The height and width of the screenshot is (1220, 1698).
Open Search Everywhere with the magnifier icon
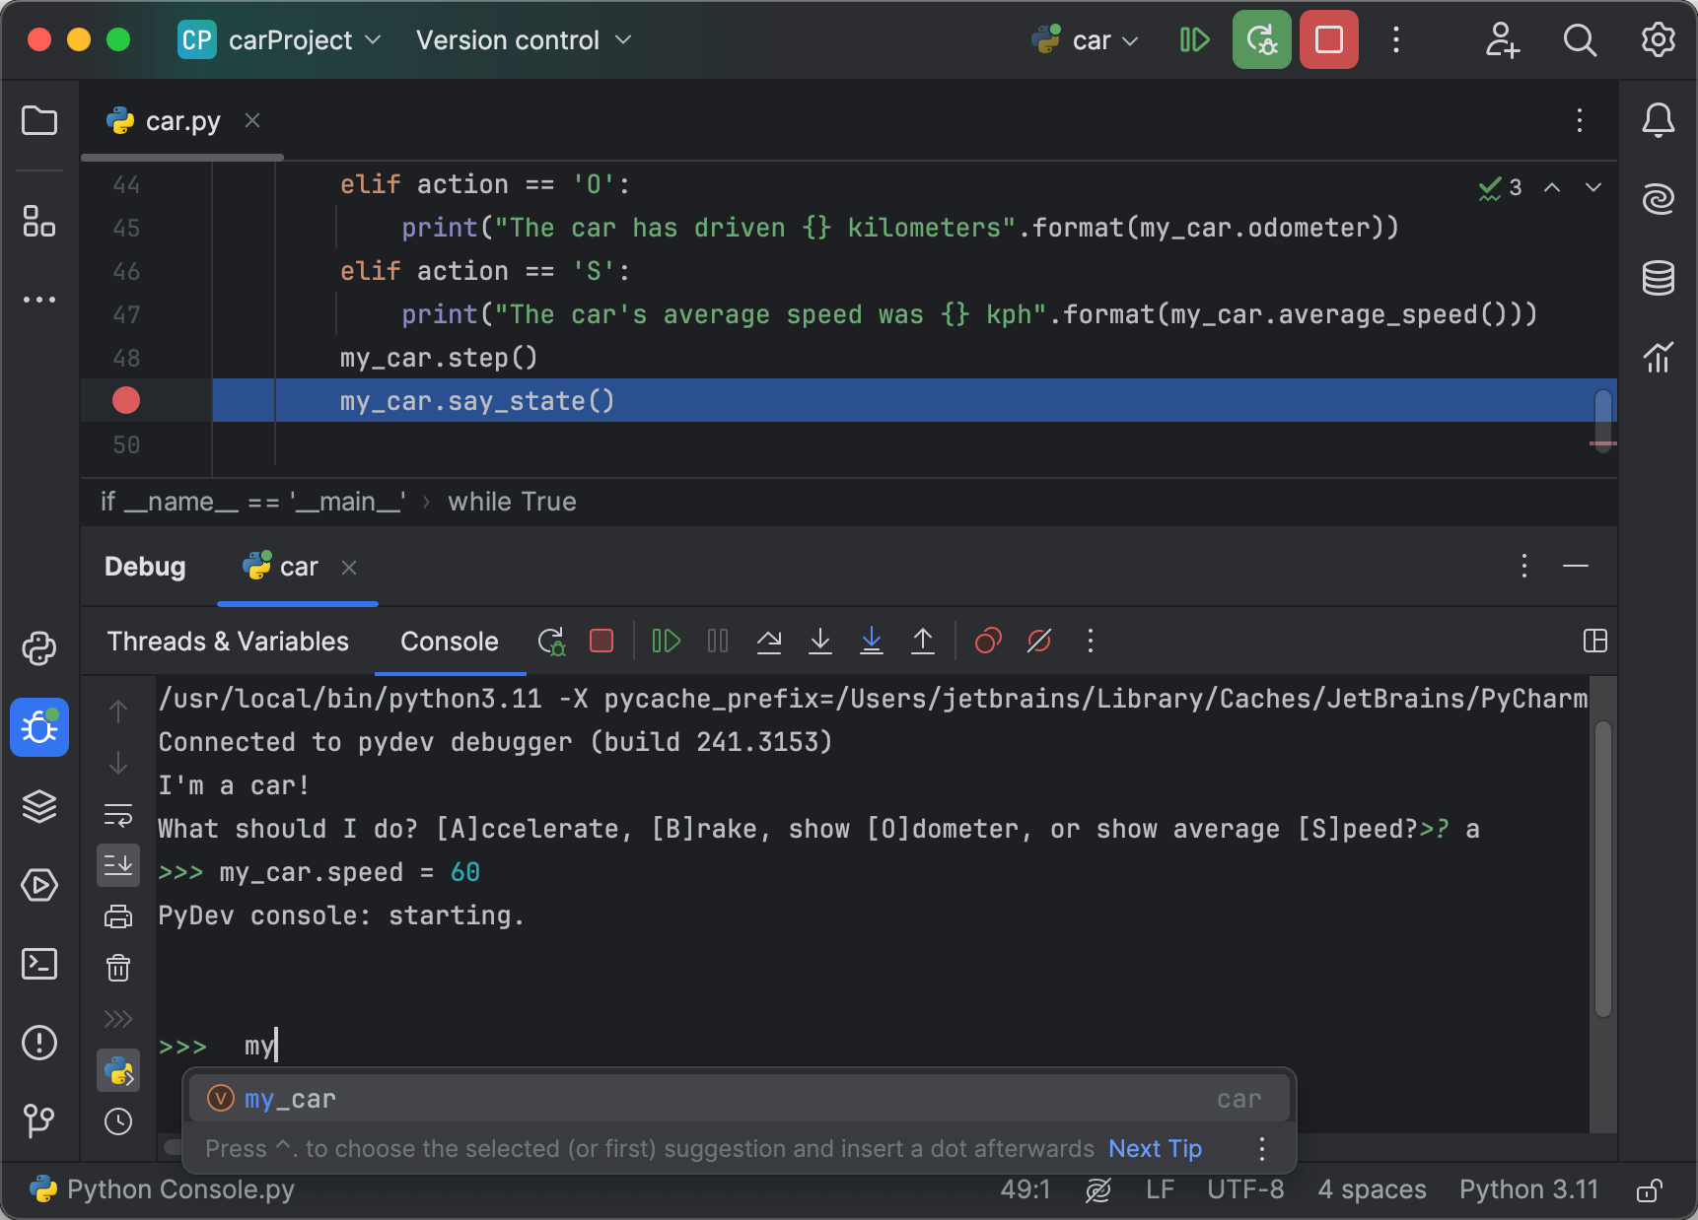click(x=1580, y=40)
